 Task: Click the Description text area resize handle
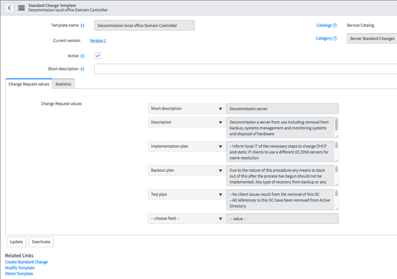pos(337,136)
